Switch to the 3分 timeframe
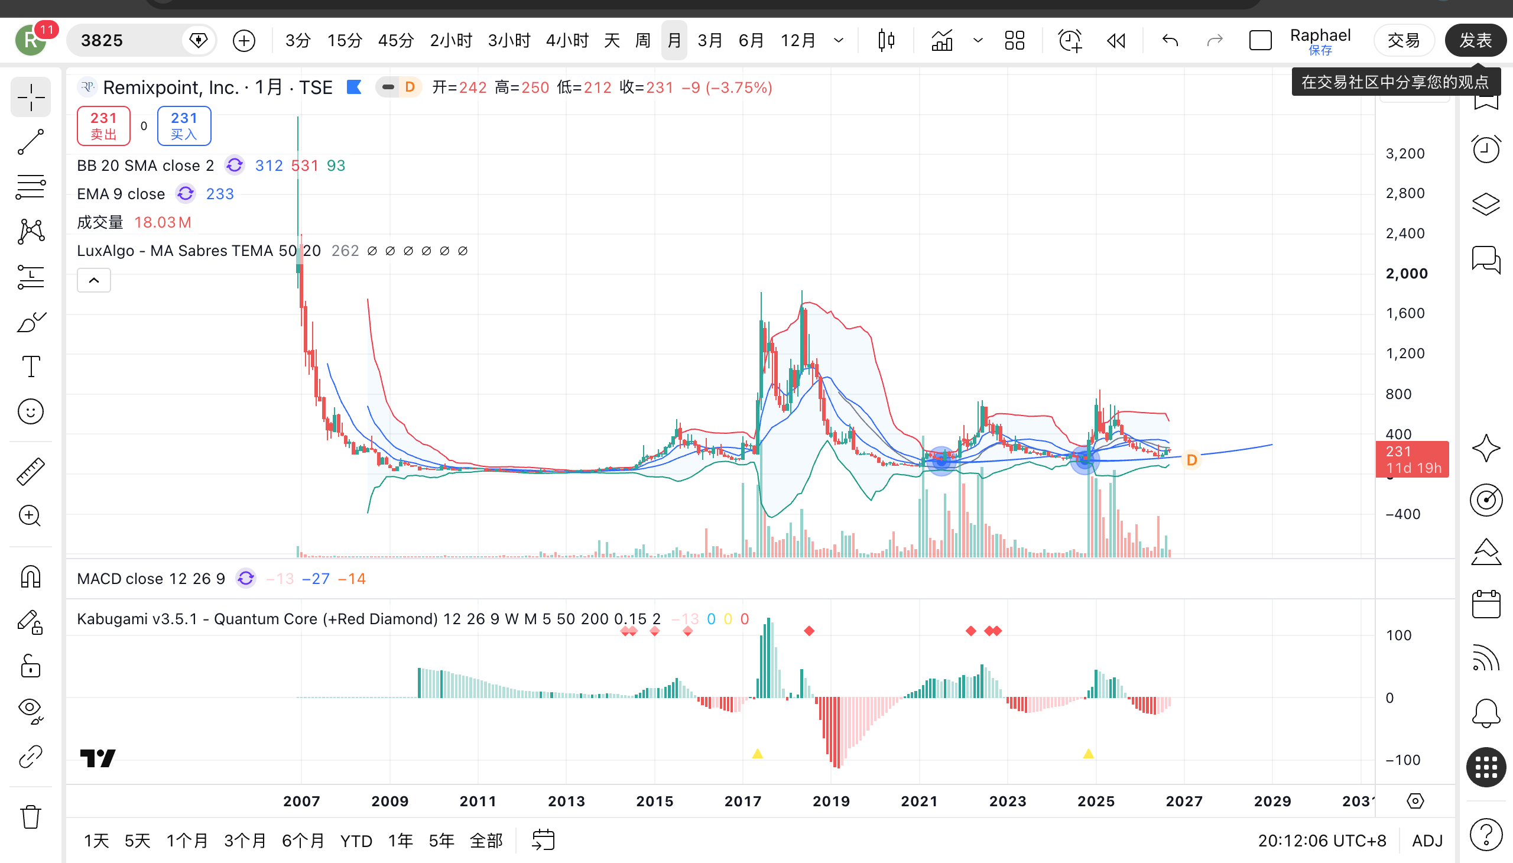Image resolution: width=1513 pixels, height=863 pixels. [x=298, y=40]
